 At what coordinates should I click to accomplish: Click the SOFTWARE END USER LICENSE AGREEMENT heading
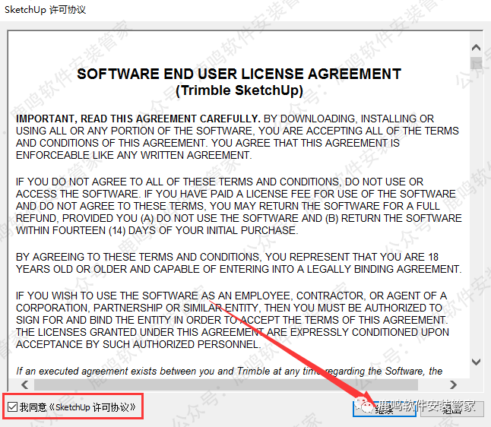tap(239, 74)
